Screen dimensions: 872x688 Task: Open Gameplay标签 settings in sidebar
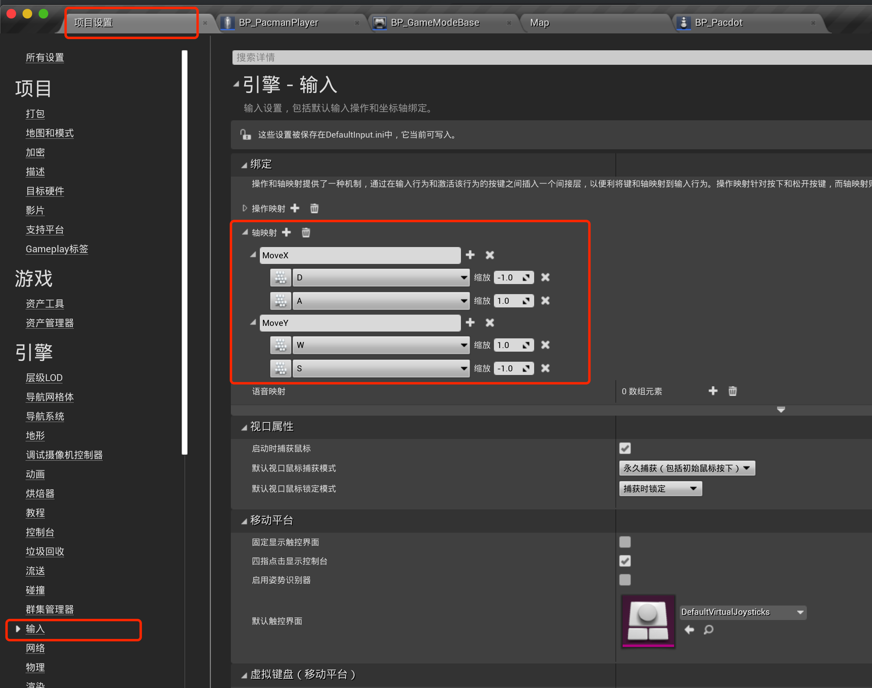(x=57, y=249)
